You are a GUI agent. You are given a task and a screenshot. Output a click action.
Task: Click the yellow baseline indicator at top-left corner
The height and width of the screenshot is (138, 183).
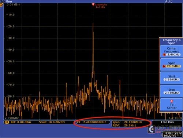tap(1, 5)
